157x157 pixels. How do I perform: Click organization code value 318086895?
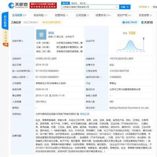click(x=115, y=77)
